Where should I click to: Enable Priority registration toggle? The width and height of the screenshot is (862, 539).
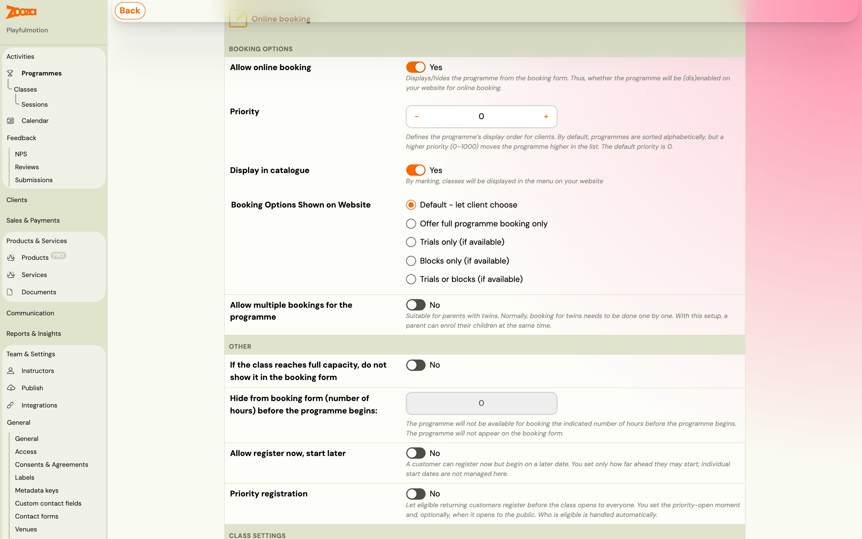pos(416,494)
